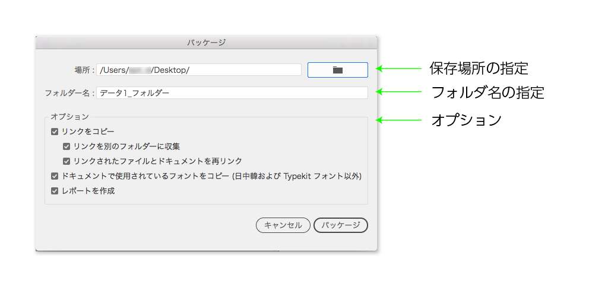589x294 pixels.
Task: Toggle リンクを別のフォルダーに収集 checkbox
Action: point(67,146)
